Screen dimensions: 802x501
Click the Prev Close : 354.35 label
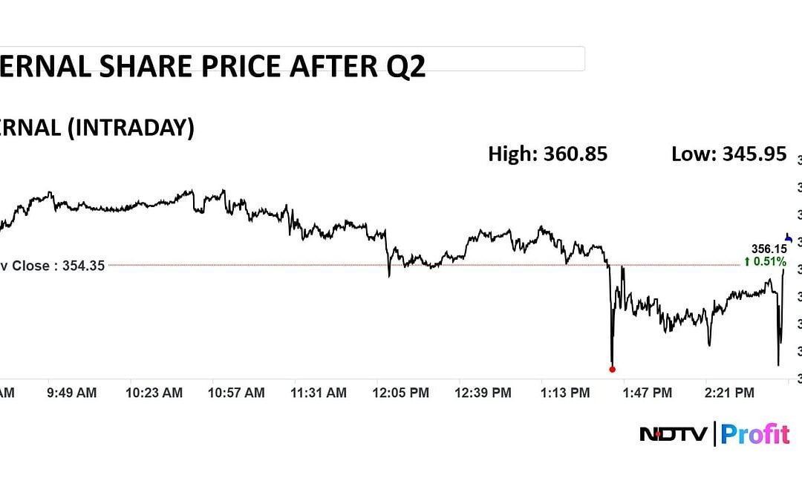tap(52, 265)
